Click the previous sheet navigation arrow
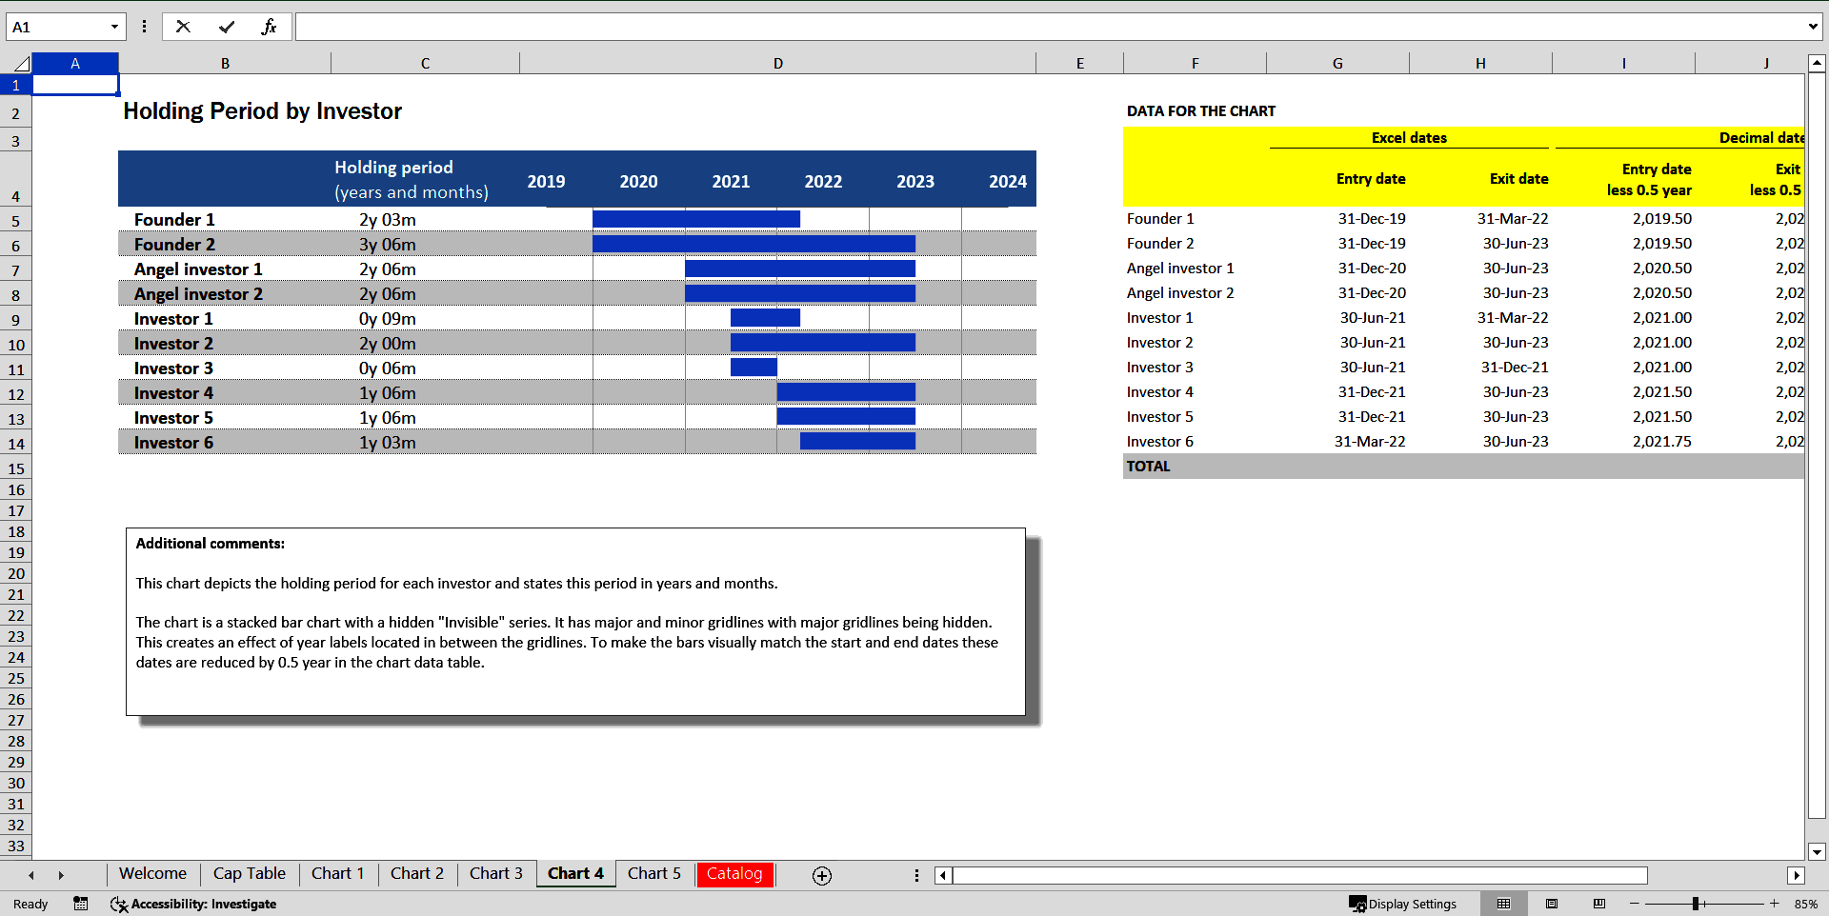 coord(31,875)
